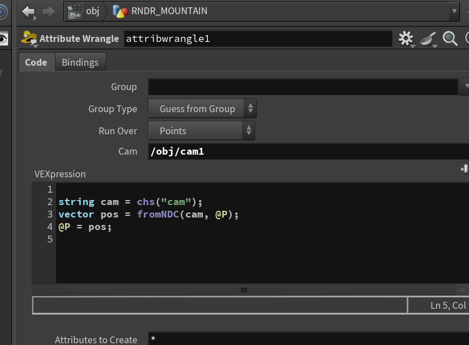The image size is (469, 345).
Task: Click the Cam parameter field /obj/cam1
Action: click(308, 151)
